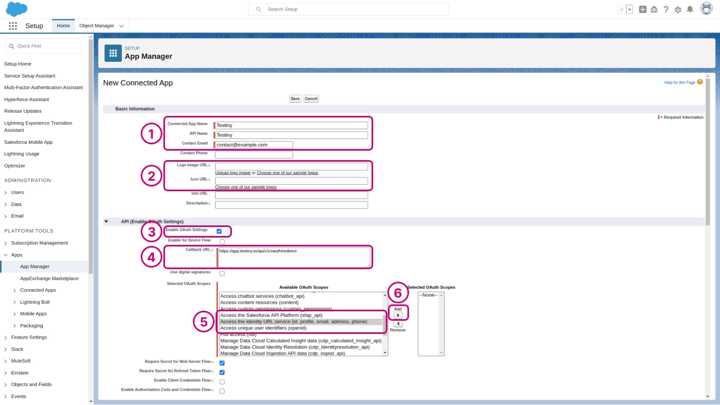This screenshot has height=405, width=720.
Task: Collapse the API OAuth Settings section
Action: click(x=106, y=222)
